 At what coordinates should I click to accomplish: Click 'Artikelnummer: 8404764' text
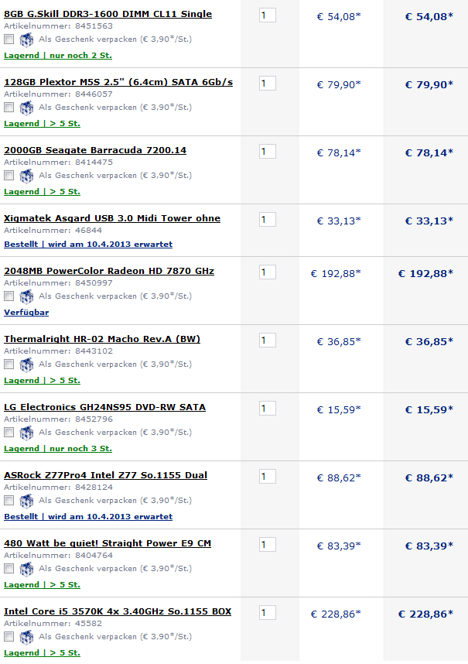click(58, 556)
